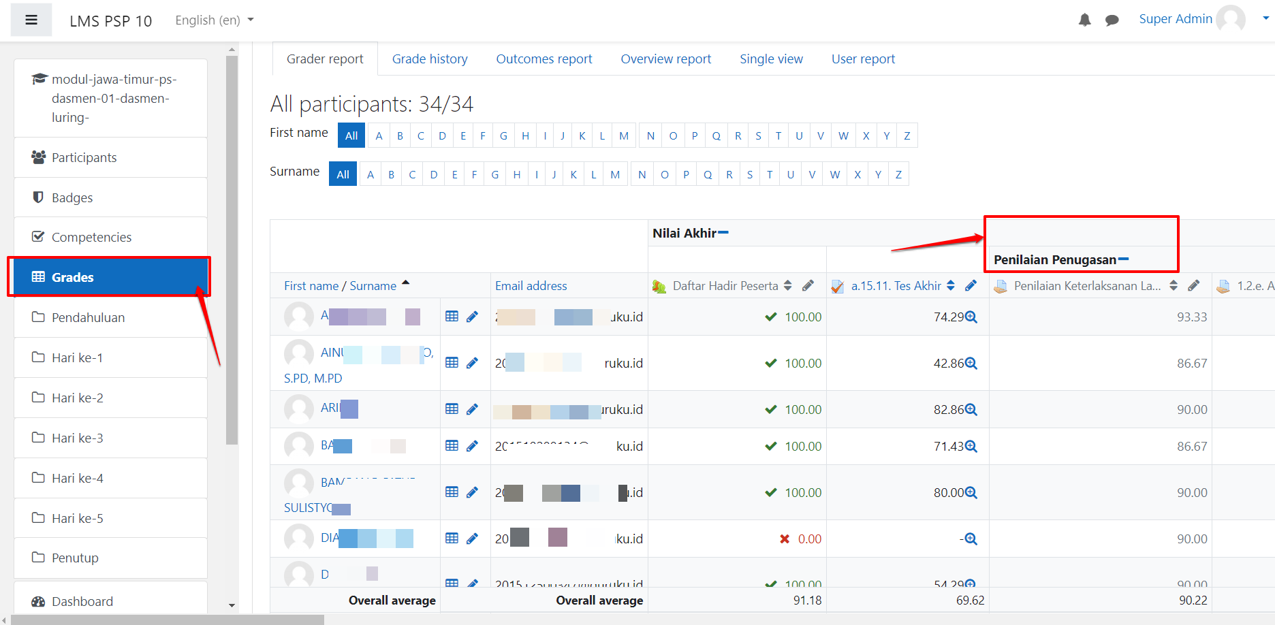Sort the Daftar Hadir Peserta column
Viewport: 1275px width, 625px height.
point(788,286)
